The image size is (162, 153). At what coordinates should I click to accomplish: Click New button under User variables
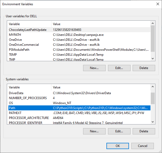coord(94,68)
